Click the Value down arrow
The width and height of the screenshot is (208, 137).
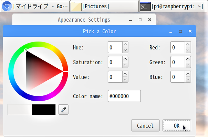click(125, 80)
